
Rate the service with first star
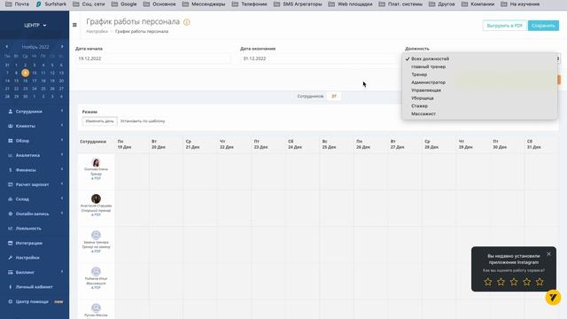point(488,282)
